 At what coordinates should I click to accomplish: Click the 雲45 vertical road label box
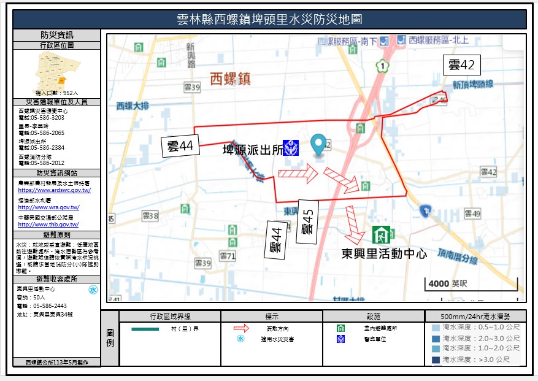[x=308, y=221]
